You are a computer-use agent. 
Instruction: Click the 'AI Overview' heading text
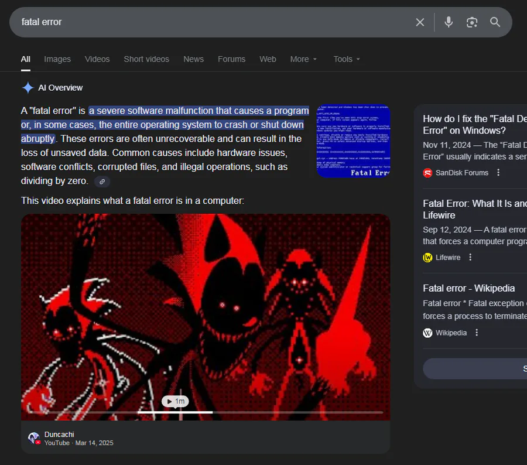[x=60, y=88]
